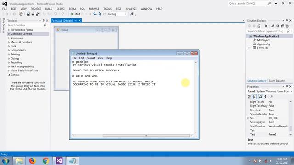This screenshot has width=294, height=165.
Task: Click the Notepad vertical scrollbar down arrow
Action: coord(196,132)
